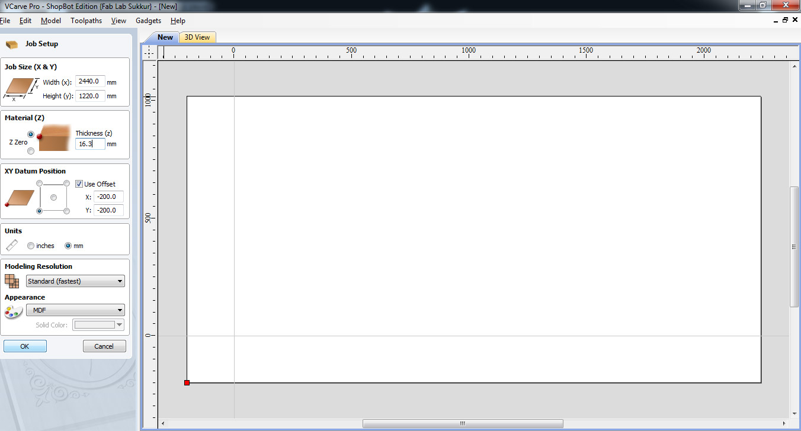Select the top-left XY datum position

pyautogui.click(x=40, y=184)
